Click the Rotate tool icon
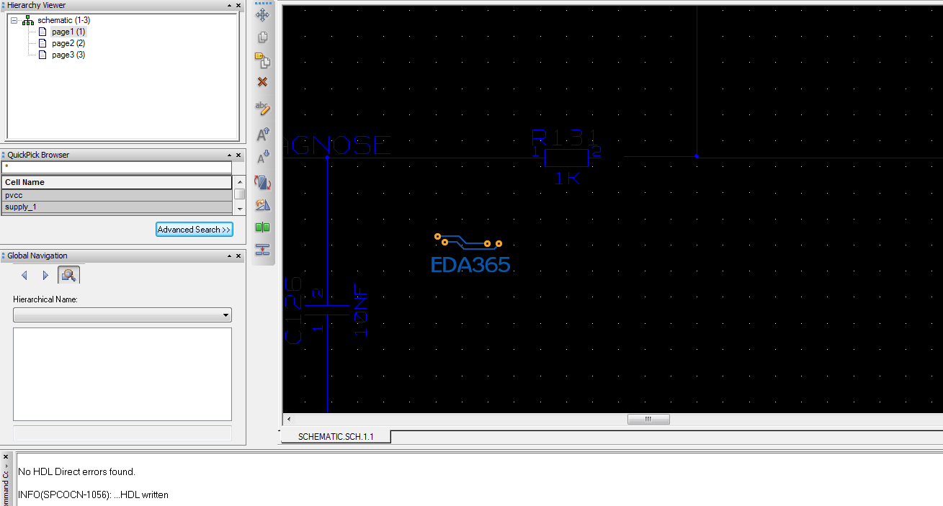Viewport: 943px width, 506px height. [x=262, y=183]
